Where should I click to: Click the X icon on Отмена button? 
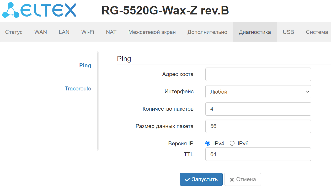pos(232,180)
